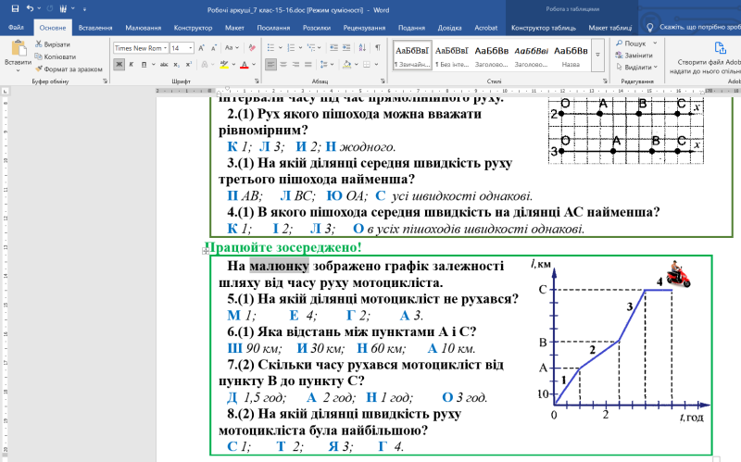
Task: Undo the last action
Action: pyautogui.click(x=30, y=8)
